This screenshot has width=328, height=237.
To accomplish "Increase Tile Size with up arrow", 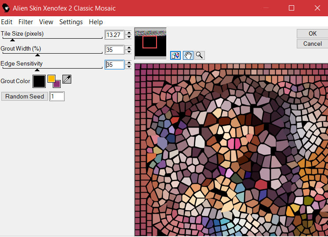I will 129,33.
